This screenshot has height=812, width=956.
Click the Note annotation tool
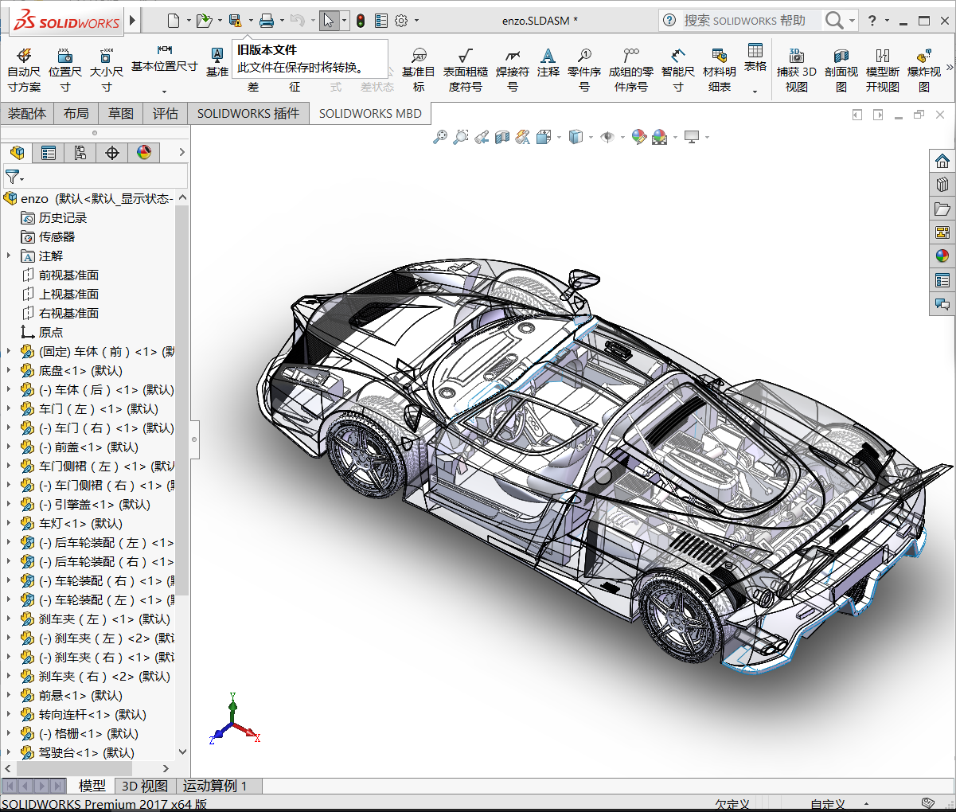pyautogui.click(x=548, y=62)
